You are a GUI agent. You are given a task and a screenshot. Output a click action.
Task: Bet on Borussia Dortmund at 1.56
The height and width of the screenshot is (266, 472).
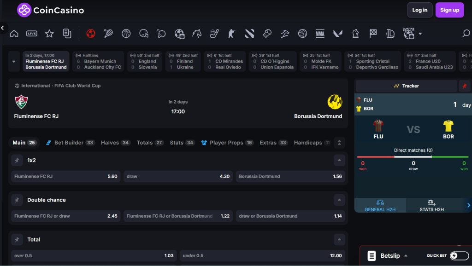[290, 176]
